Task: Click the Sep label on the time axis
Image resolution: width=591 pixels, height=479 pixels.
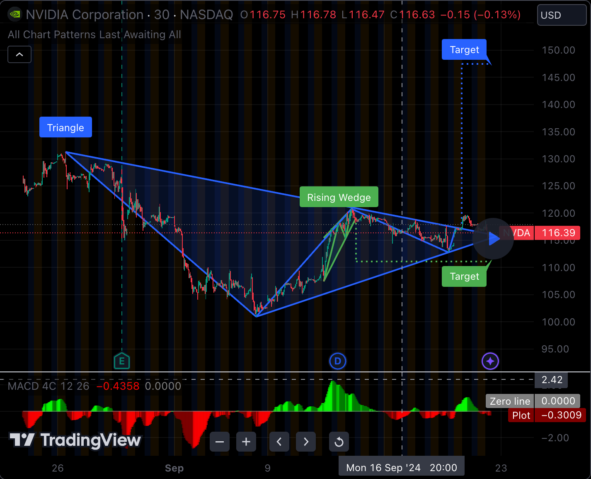Action: [x=174, y=468]
